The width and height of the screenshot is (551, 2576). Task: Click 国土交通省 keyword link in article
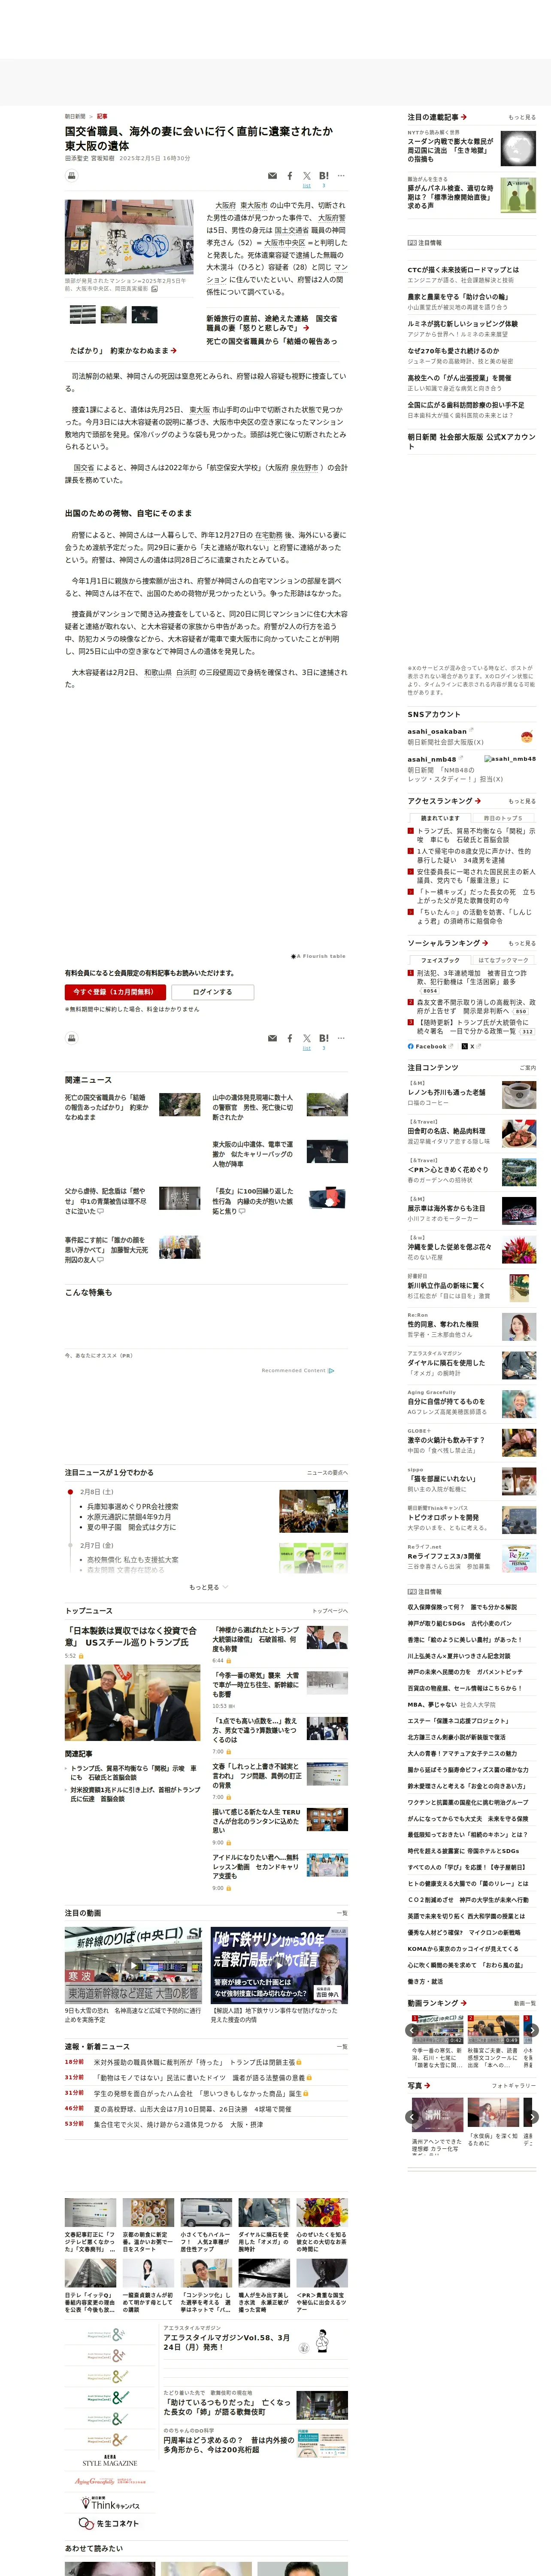(x=291, y=230)
